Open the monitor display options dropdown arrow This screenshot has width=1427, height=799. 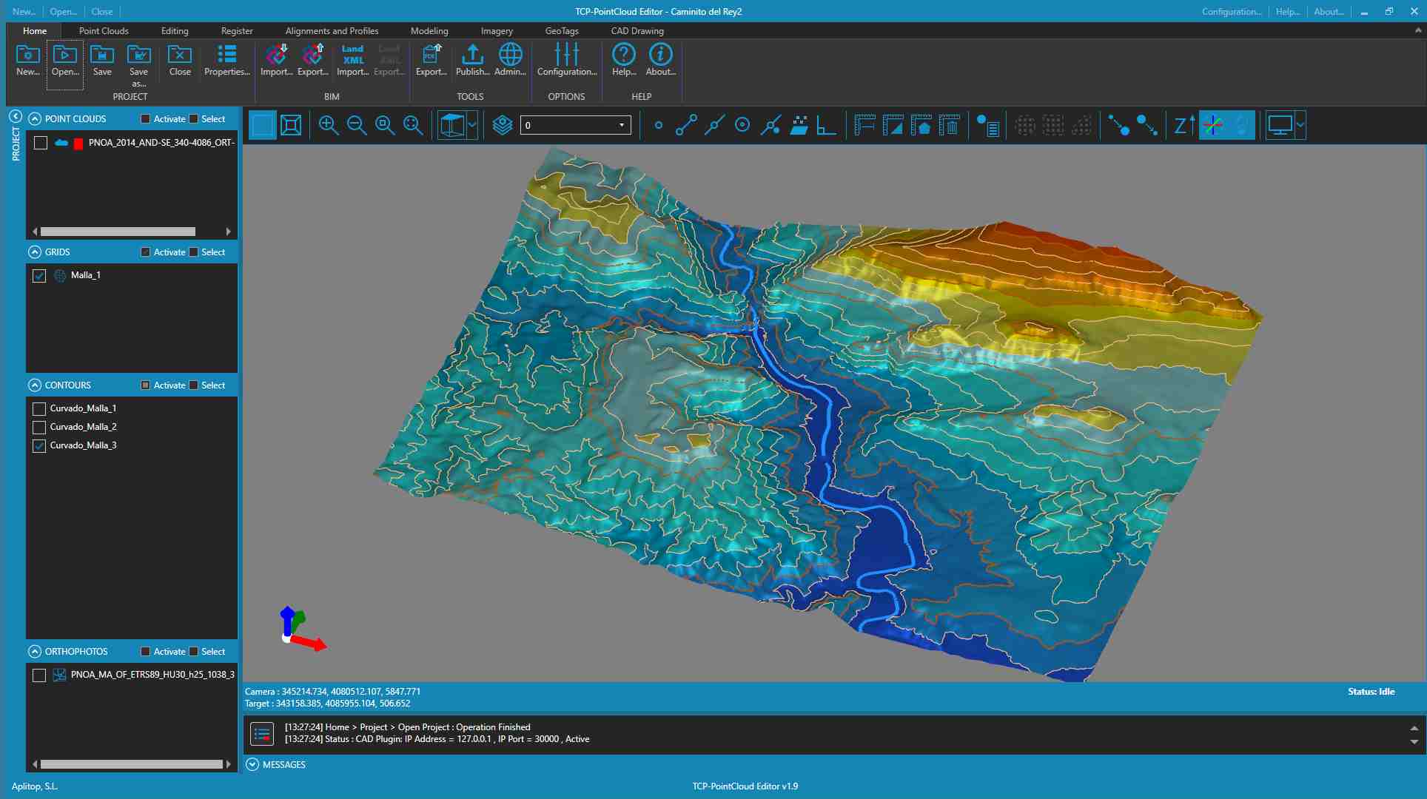pos(1300,125)
